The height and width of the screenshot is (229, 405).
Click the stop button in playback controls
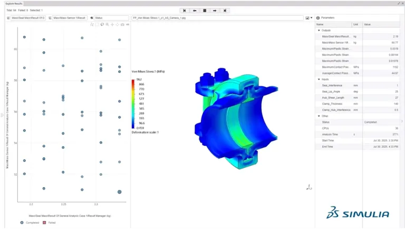pyautogui.click(x=205, y=11)
